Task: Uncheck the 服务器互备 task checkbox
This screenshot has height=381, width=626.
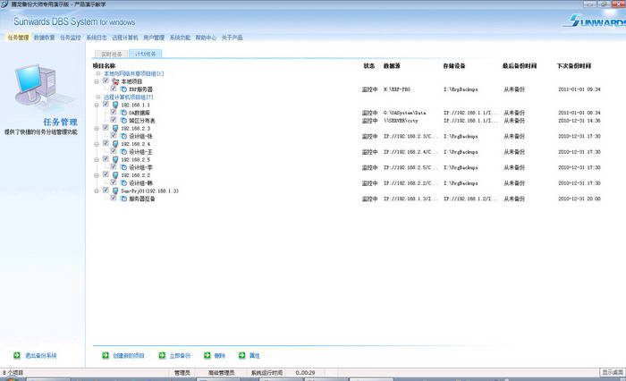Action: coord(114,198)
